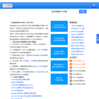Open if条件css兼容解决 link
This screenshot has height=99, width=99.
tap(17, 82)
